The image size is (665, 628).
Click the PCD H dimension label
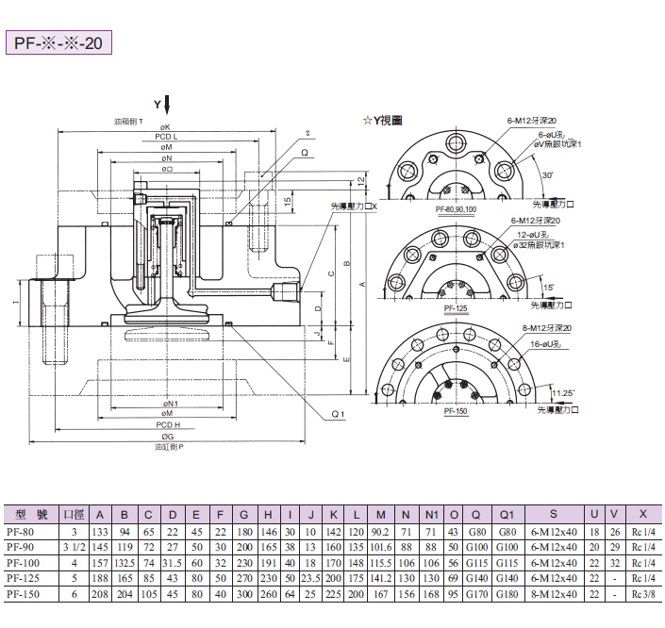[x=167, y=425]
